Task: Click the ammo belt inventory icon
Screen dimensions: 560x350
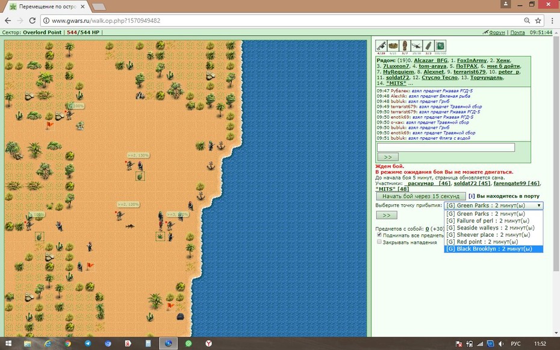Action: coord(393,46)
